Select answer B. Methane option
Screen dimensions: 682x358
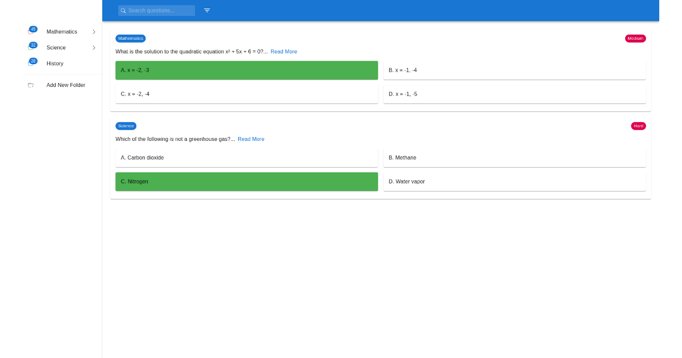click(514, 157)
